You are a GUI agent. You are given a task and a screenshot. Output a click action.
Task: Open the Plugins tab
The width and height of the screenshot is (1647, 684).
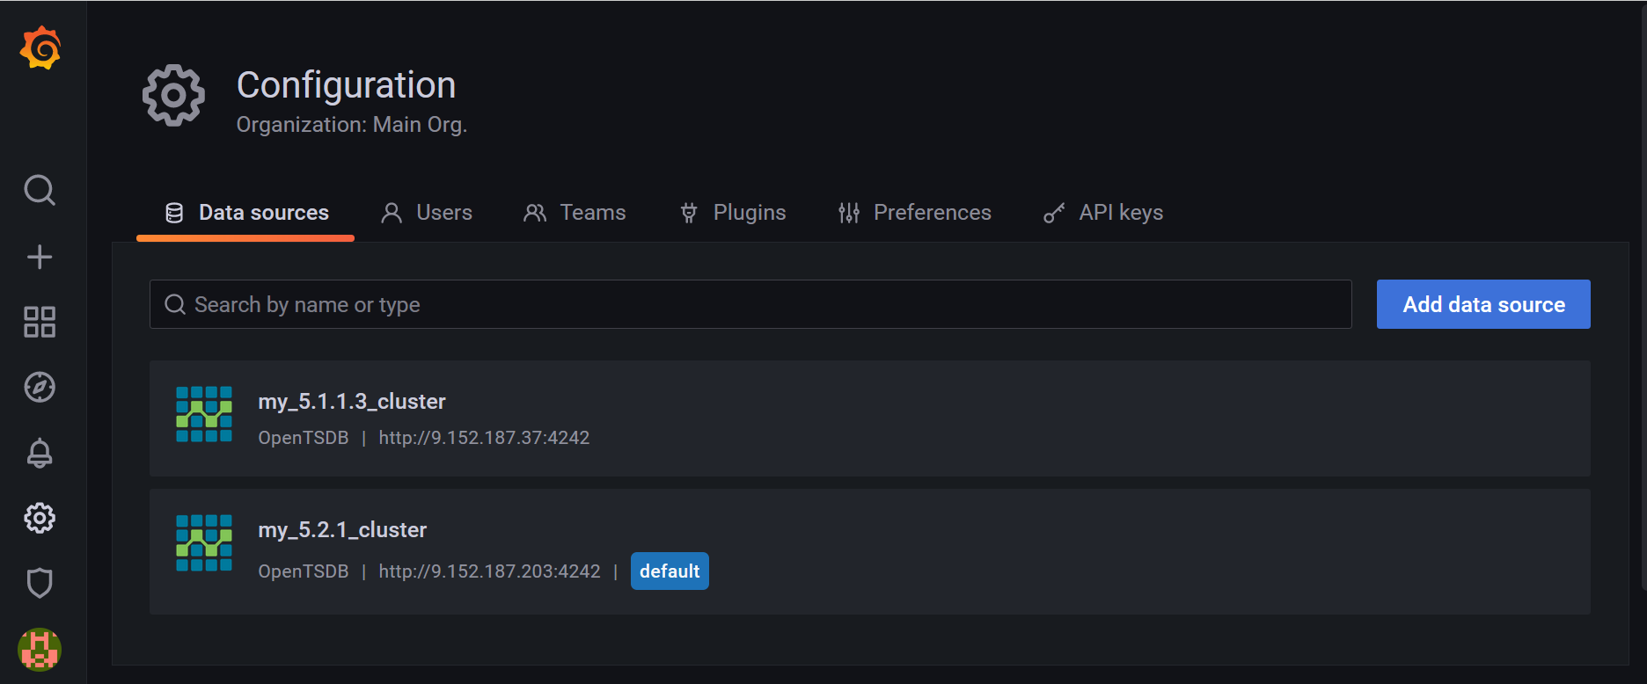point(733,213)
